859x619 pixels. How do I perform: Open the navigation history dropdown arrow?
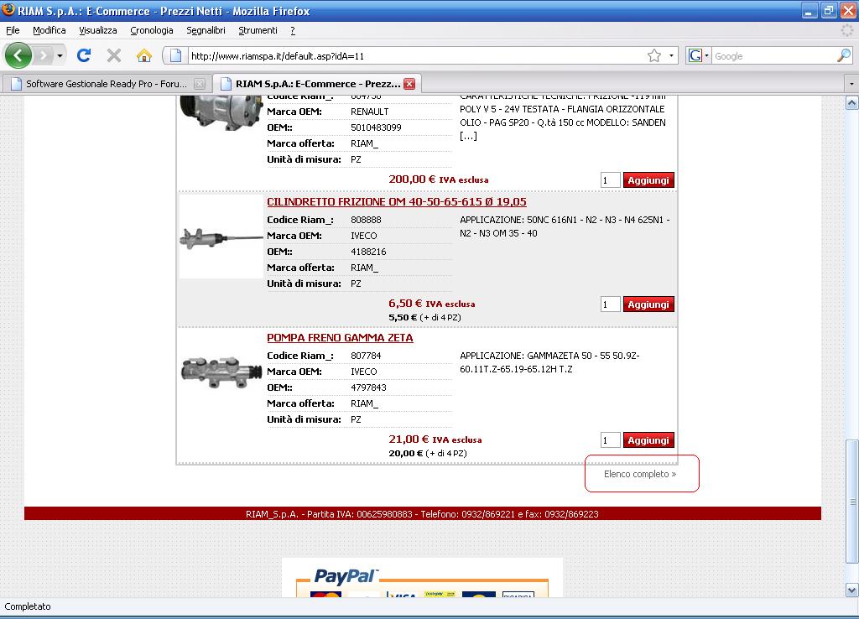60,56
